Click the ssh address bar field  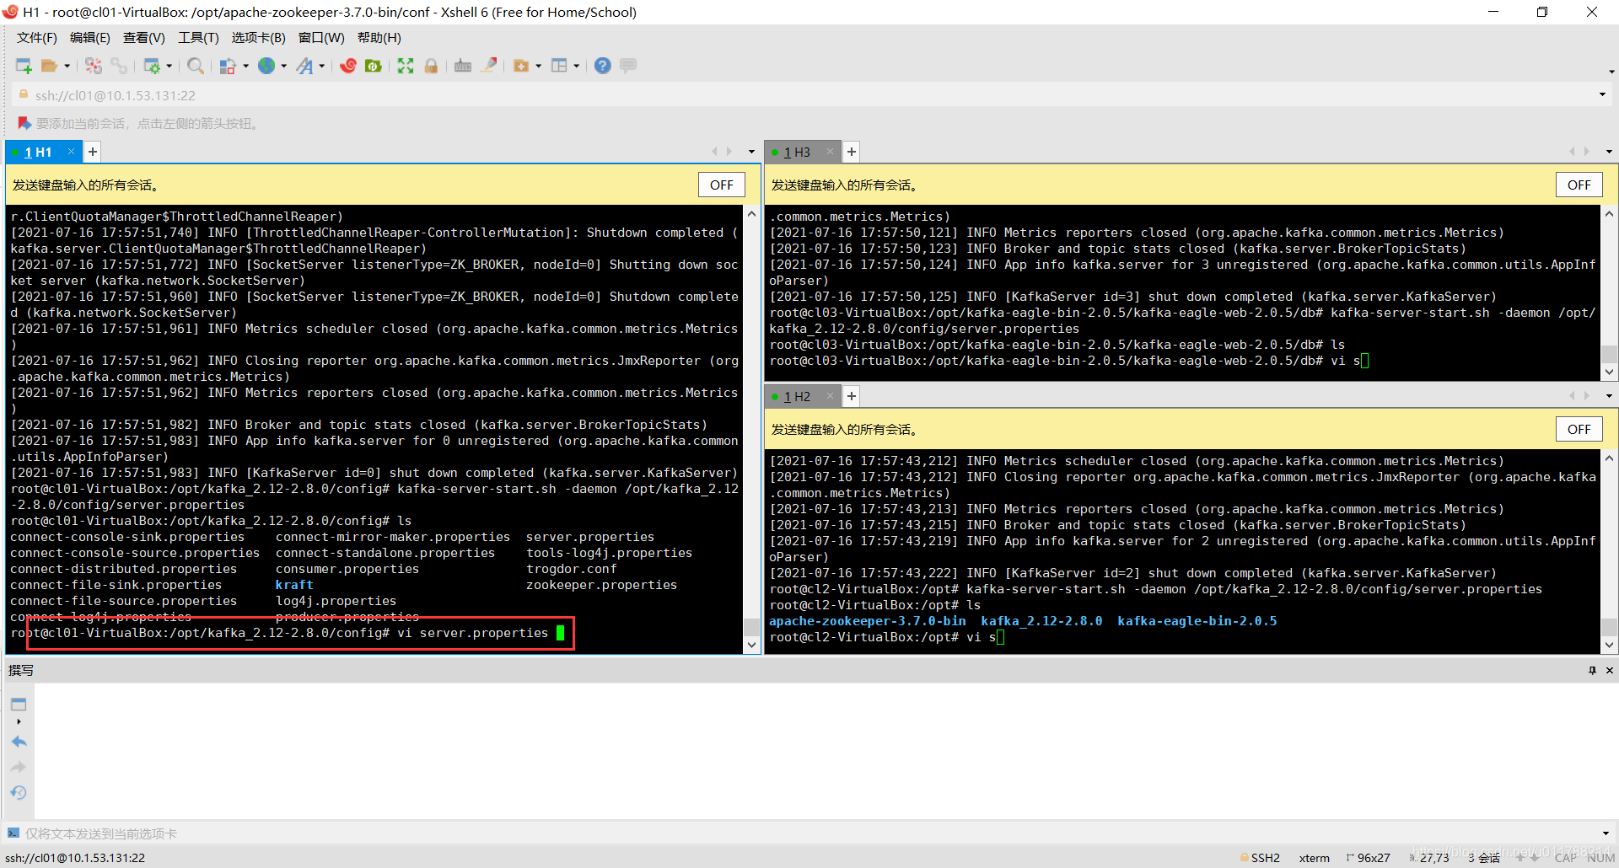click(x=809, y=95)
